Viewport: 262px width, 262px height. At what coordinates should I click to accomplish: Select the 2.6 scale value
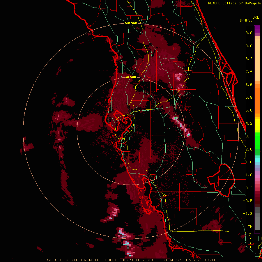point(249,149)
